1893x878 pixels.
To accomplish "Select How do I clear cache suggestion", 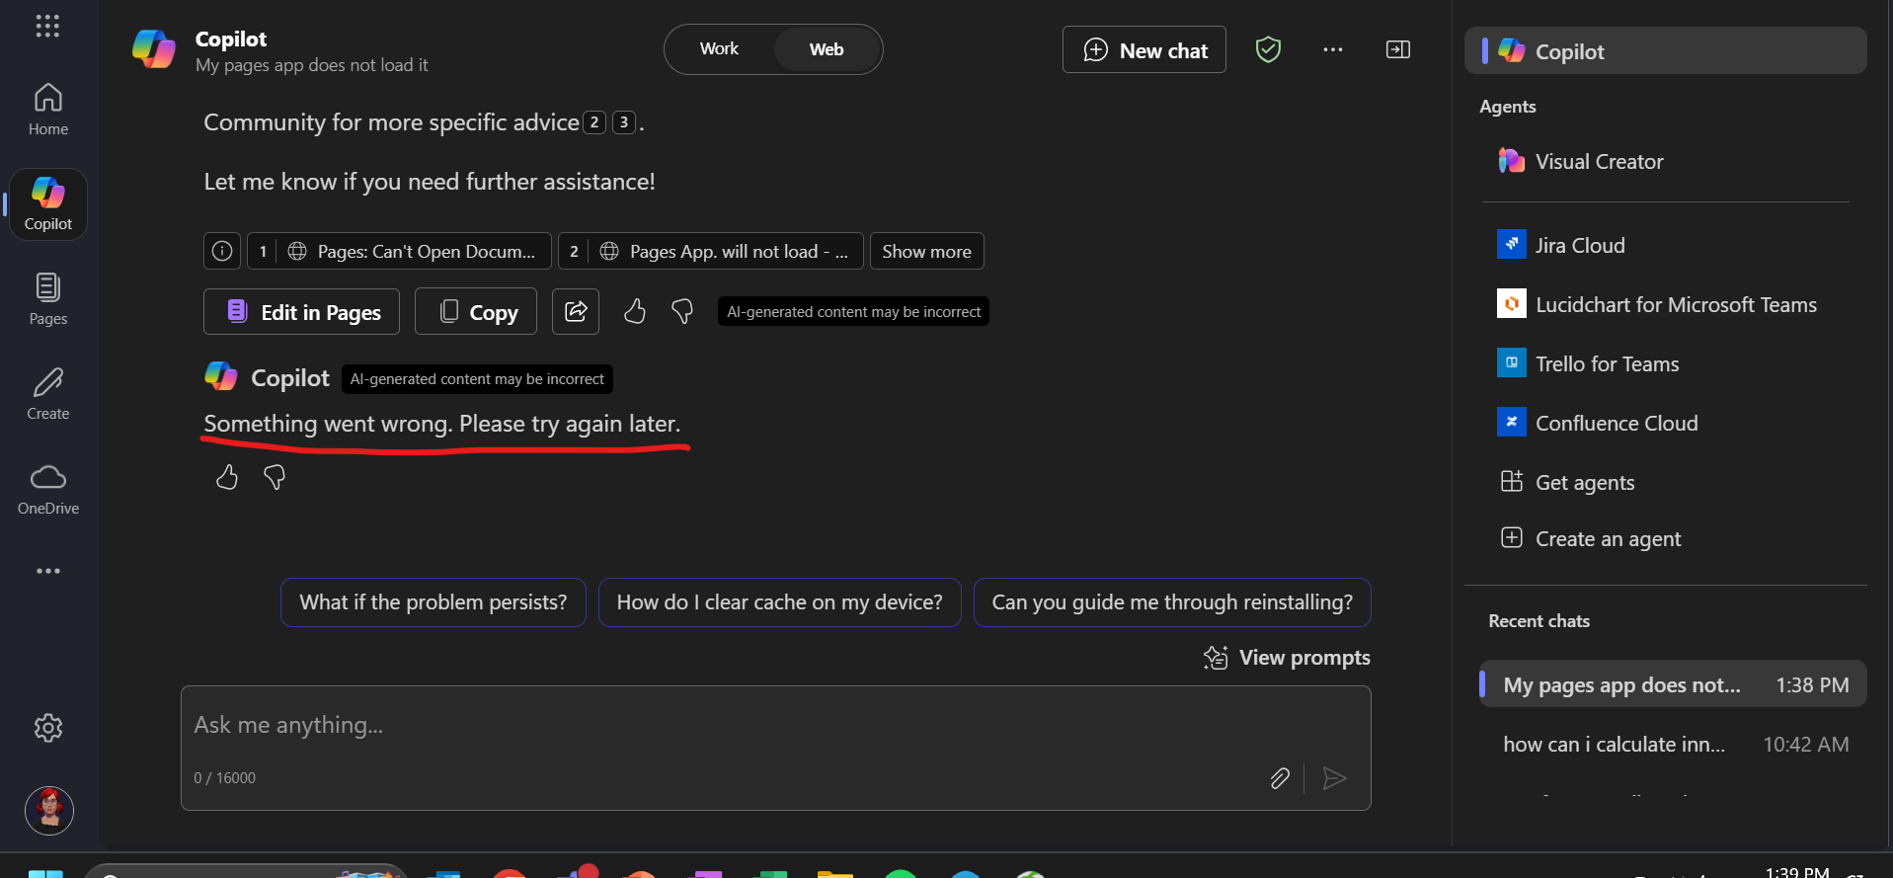I will click(780, 602).
